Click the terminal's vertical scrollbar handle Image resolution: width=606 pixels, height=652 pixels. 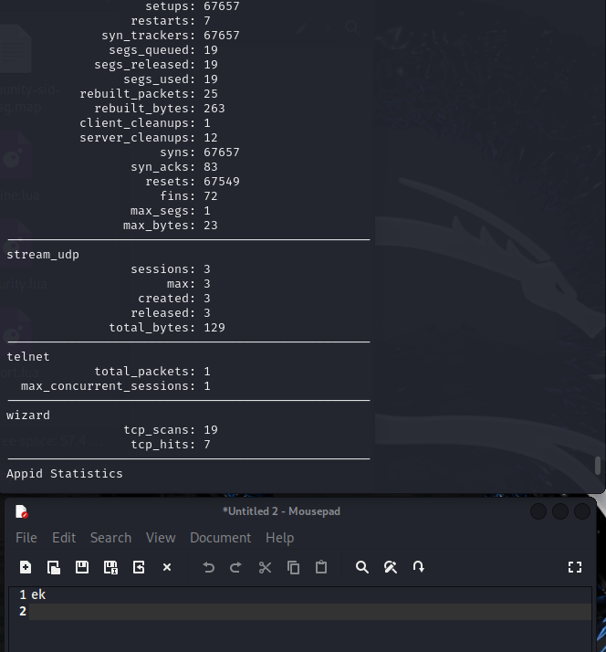click(598, 466)
